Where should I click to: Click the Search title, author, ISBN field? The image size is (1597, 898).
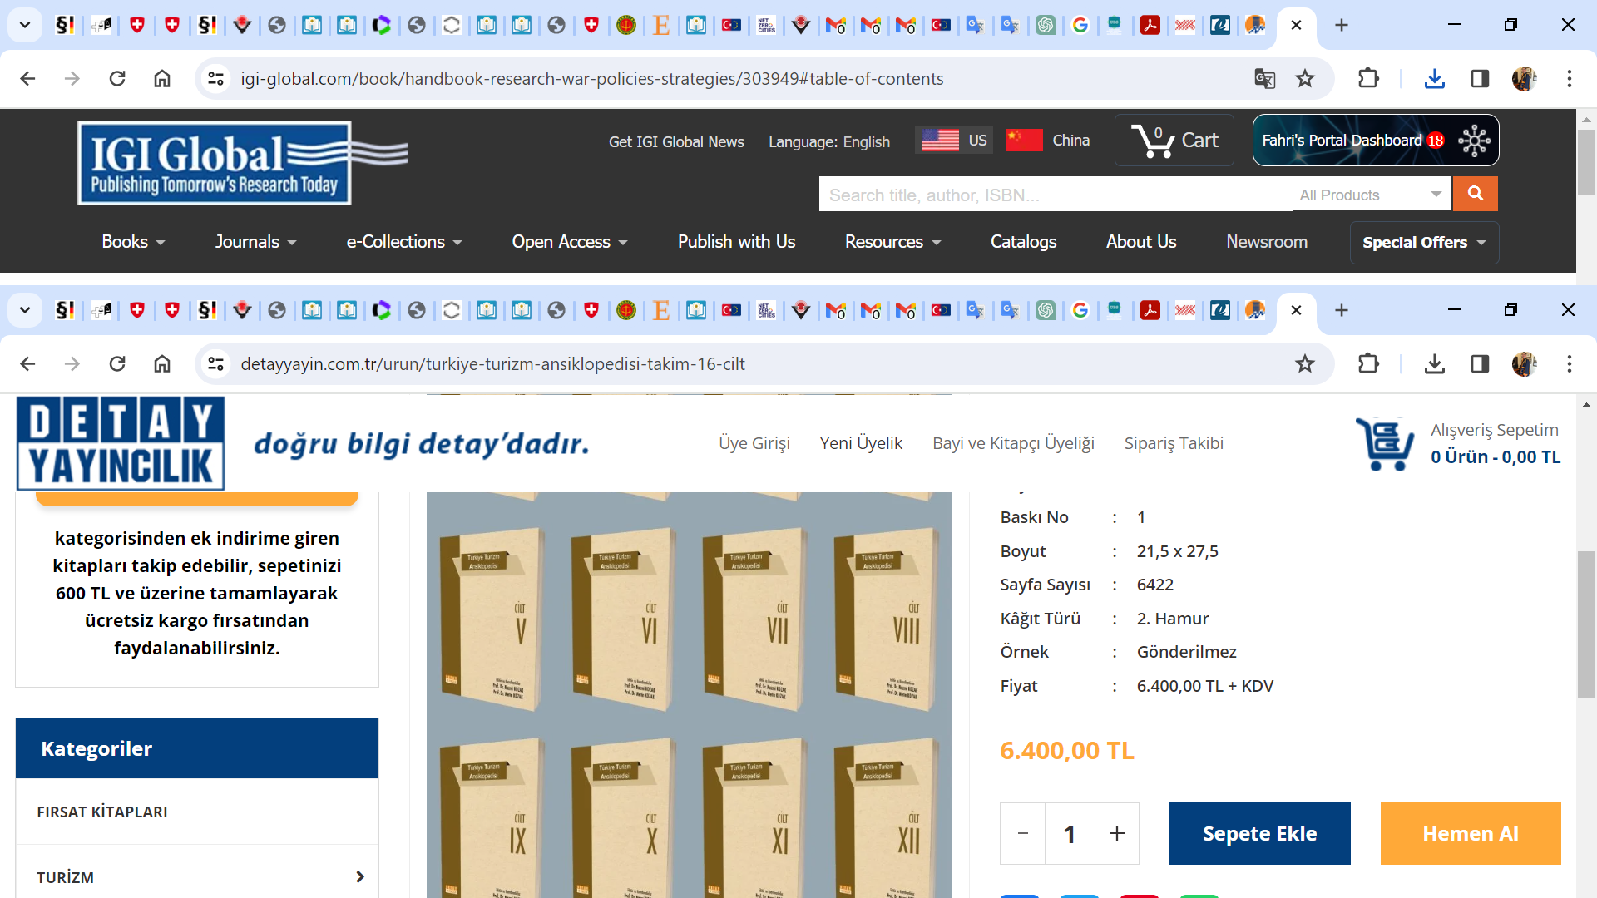pyautogui.click(x=1056, y=195)
